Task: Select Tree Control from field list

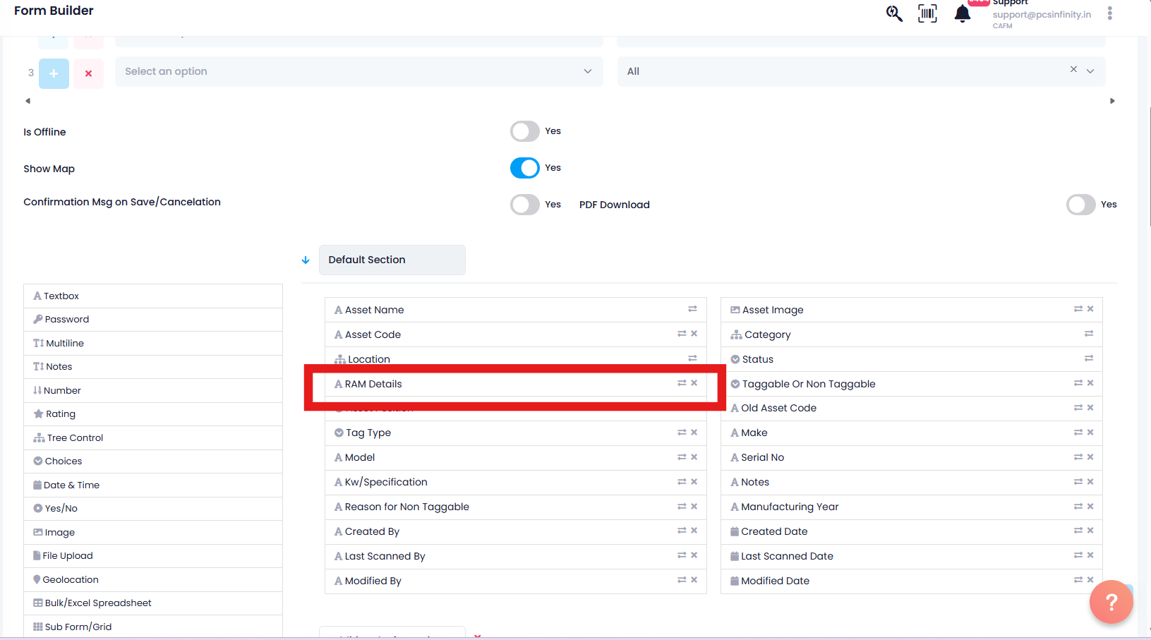Action: tap(75, 437)
